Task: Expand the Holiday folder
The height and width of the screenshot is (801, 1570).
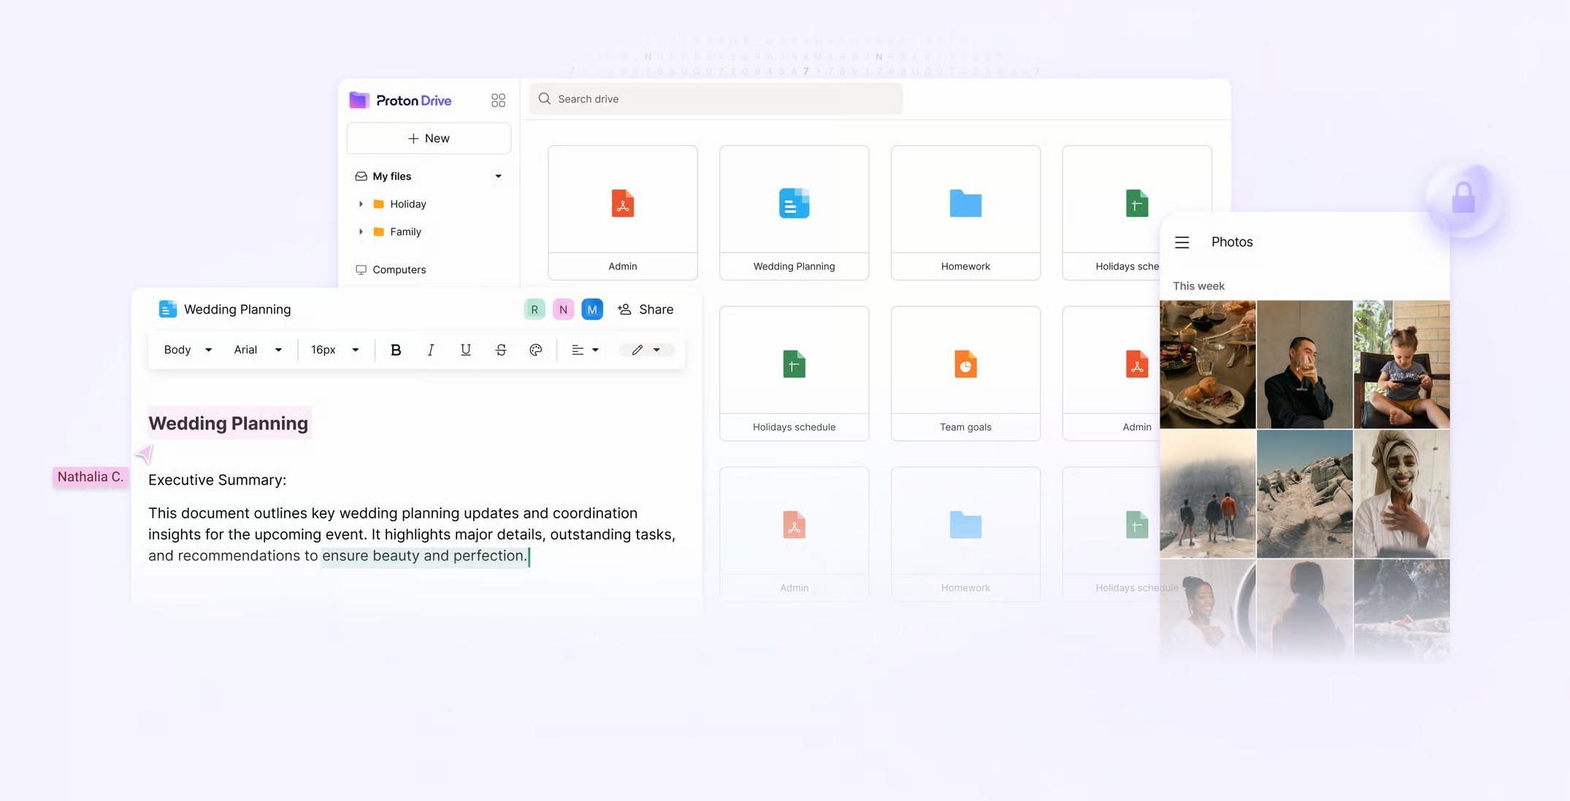Action: click(x=361, y=204)
